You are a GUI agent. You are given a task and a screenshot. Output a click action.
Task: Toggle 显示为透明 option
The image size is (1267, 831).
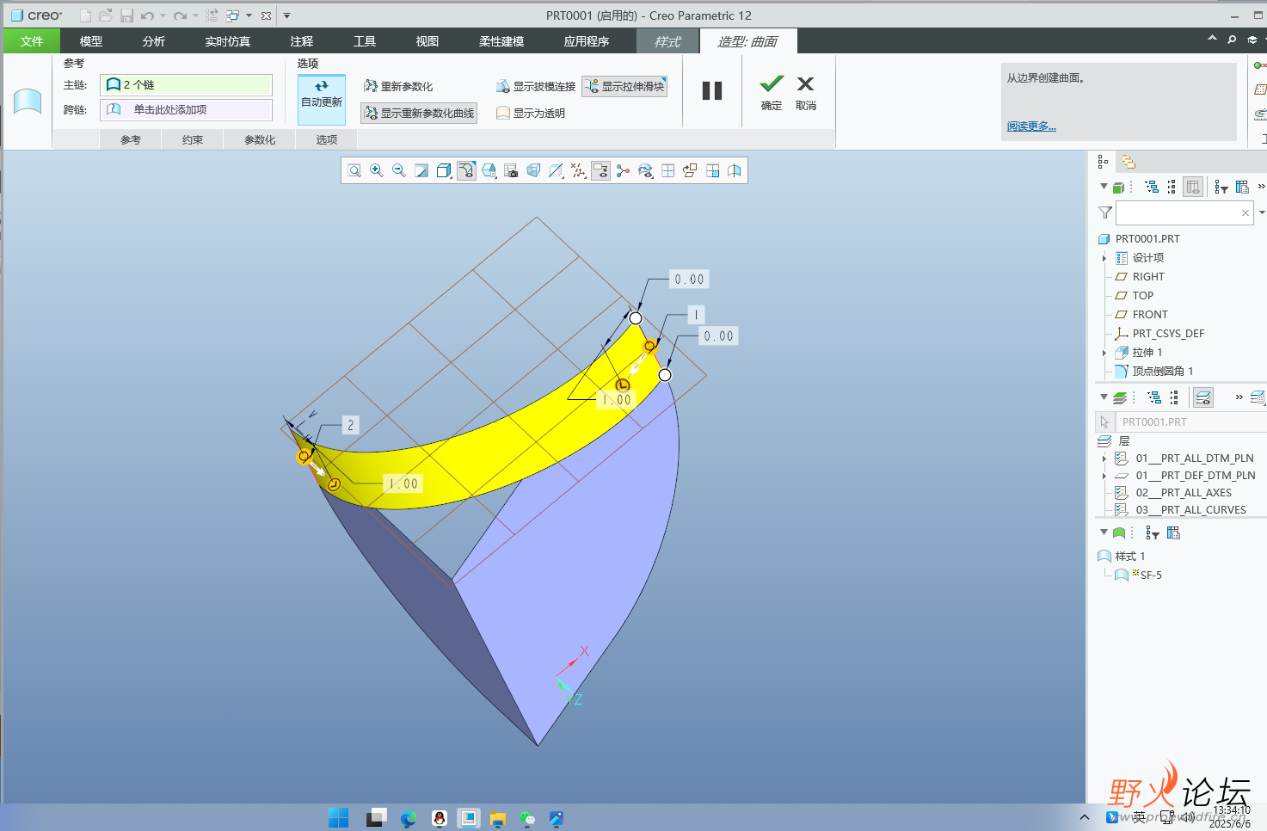[x=531, y=113]
